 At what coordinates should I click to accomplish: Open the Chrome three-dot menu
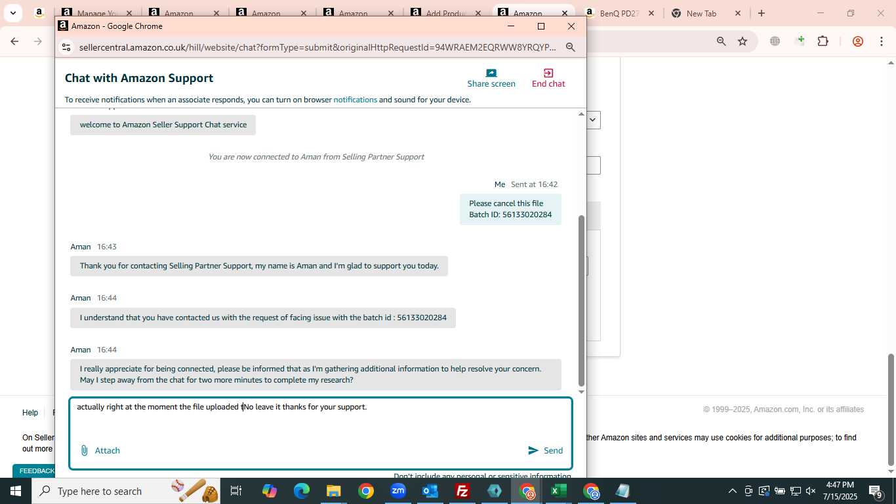tap(882, 41)
